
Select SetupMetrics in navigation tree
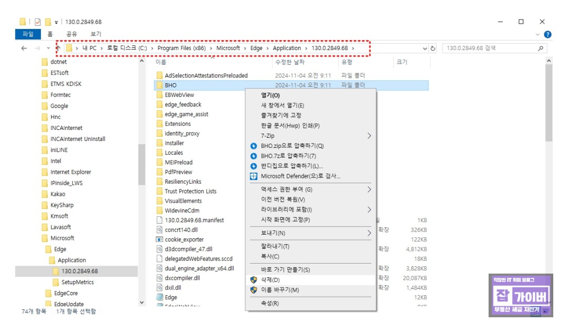77,283
